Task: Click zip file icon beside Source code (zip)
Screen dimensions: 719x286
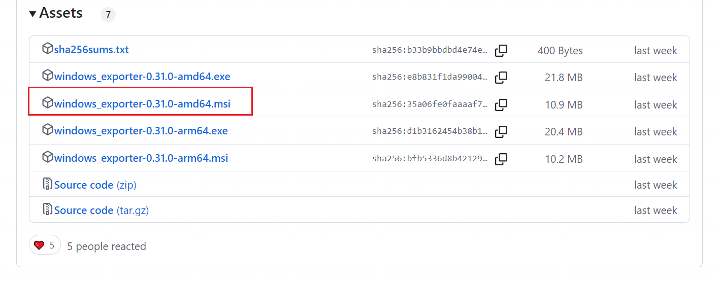Action: [48, 184]
